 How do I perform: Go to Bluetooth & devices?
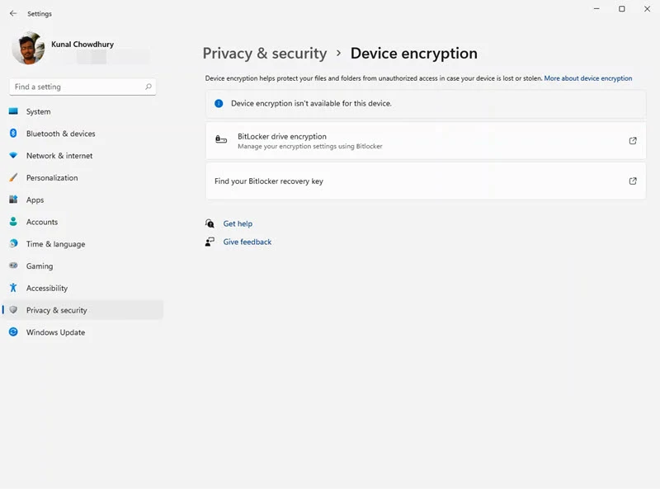click(x=60, y=134)
